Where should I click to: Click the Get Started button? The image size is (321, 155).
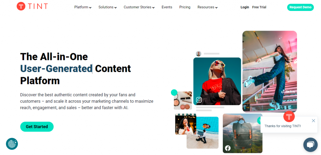pyautogui.click(x=37, y=127)
